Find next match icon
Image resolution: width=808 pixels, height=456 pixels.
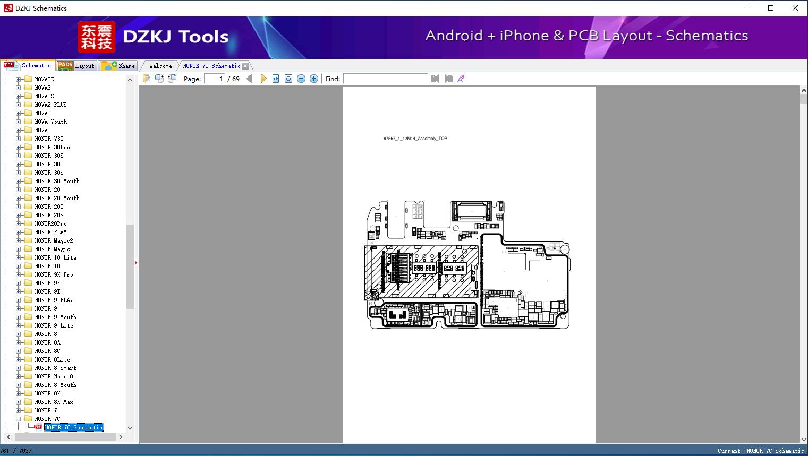coord(448,79)
